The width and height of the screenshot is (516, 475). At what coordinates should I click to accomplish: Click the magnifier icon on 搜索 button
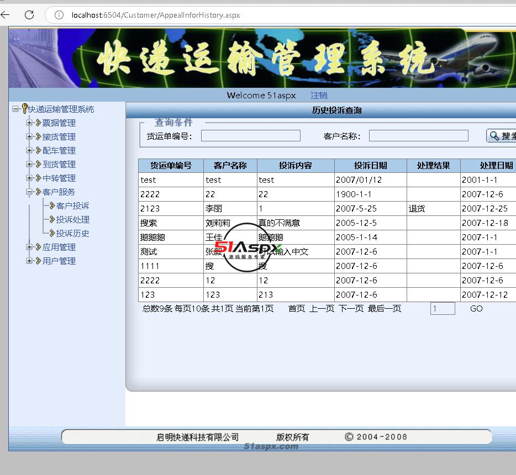click(x=494, y=136)
